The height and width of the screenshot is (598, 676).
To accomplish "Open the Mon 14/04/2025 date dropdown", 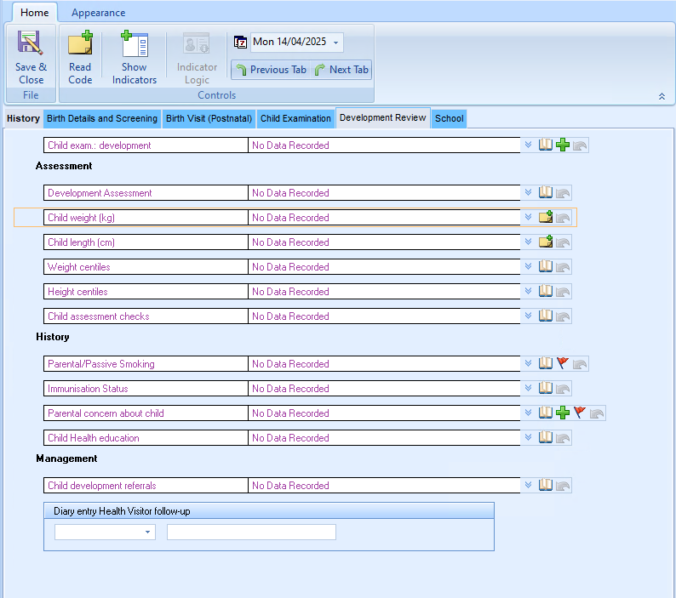I will (x=335, y=43).
